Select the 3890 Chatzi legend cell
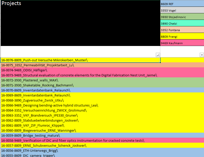 182,23
